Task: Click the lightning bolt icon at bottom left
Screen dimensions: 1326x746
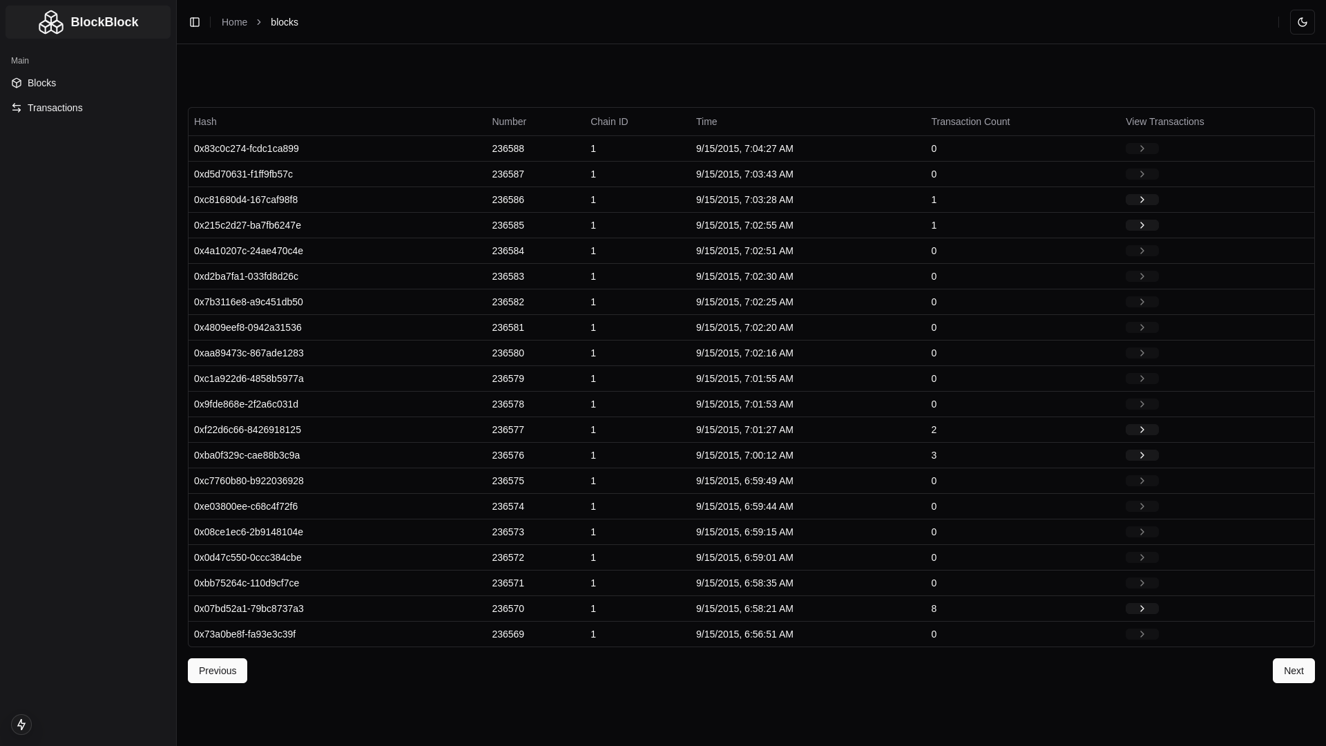Action: 21,725
